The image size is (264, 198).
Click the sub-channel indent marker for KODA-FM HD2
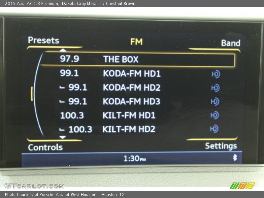(62, 87)
